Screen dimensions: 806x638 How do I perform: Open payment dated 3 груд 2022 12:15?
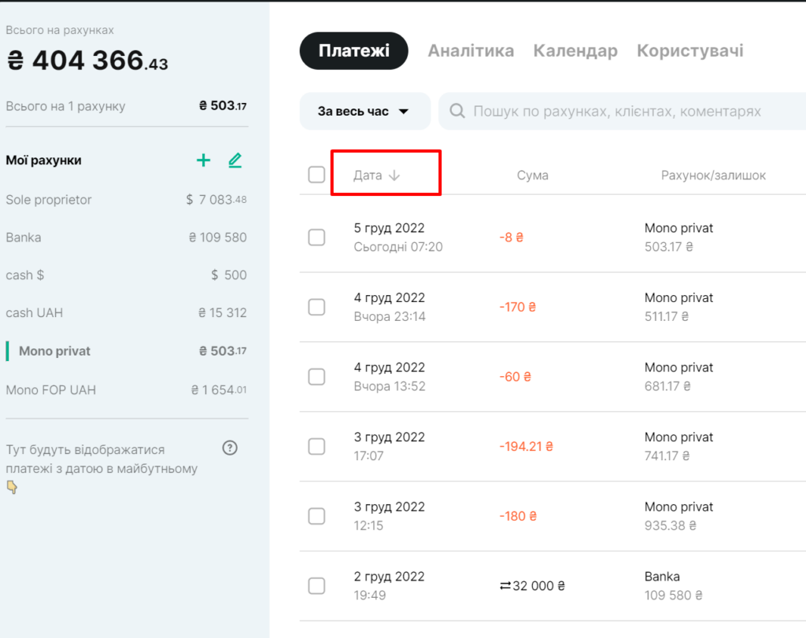389,516
